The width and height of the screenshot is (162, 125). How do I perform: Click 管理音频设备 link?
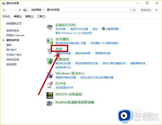[103, 53]
